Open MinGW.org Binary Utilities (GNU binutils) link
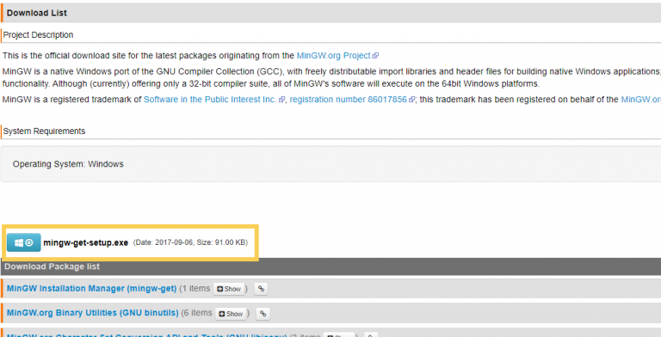Viewport: 661px width, 337px height. click(x=93, y=313)
